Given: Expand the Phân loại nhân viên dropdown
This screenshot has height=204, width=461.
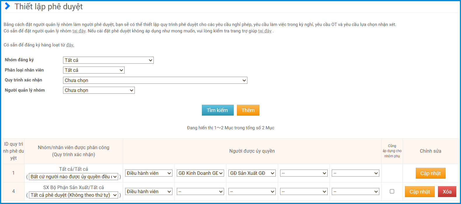Looking at the screenshot, I should tap(94, 70).
